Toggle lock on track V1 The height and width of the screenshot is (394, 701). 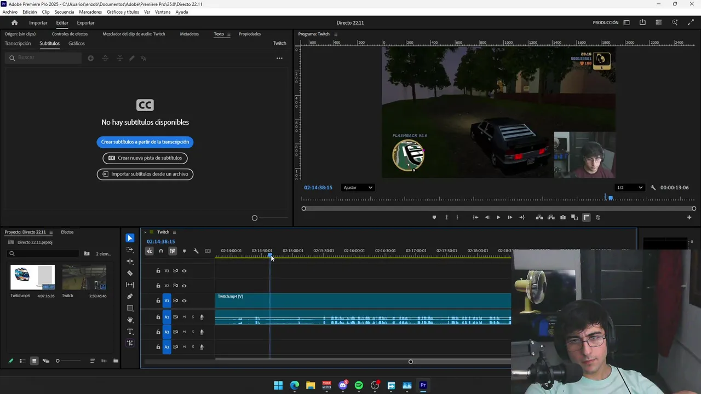pos(158,300)
